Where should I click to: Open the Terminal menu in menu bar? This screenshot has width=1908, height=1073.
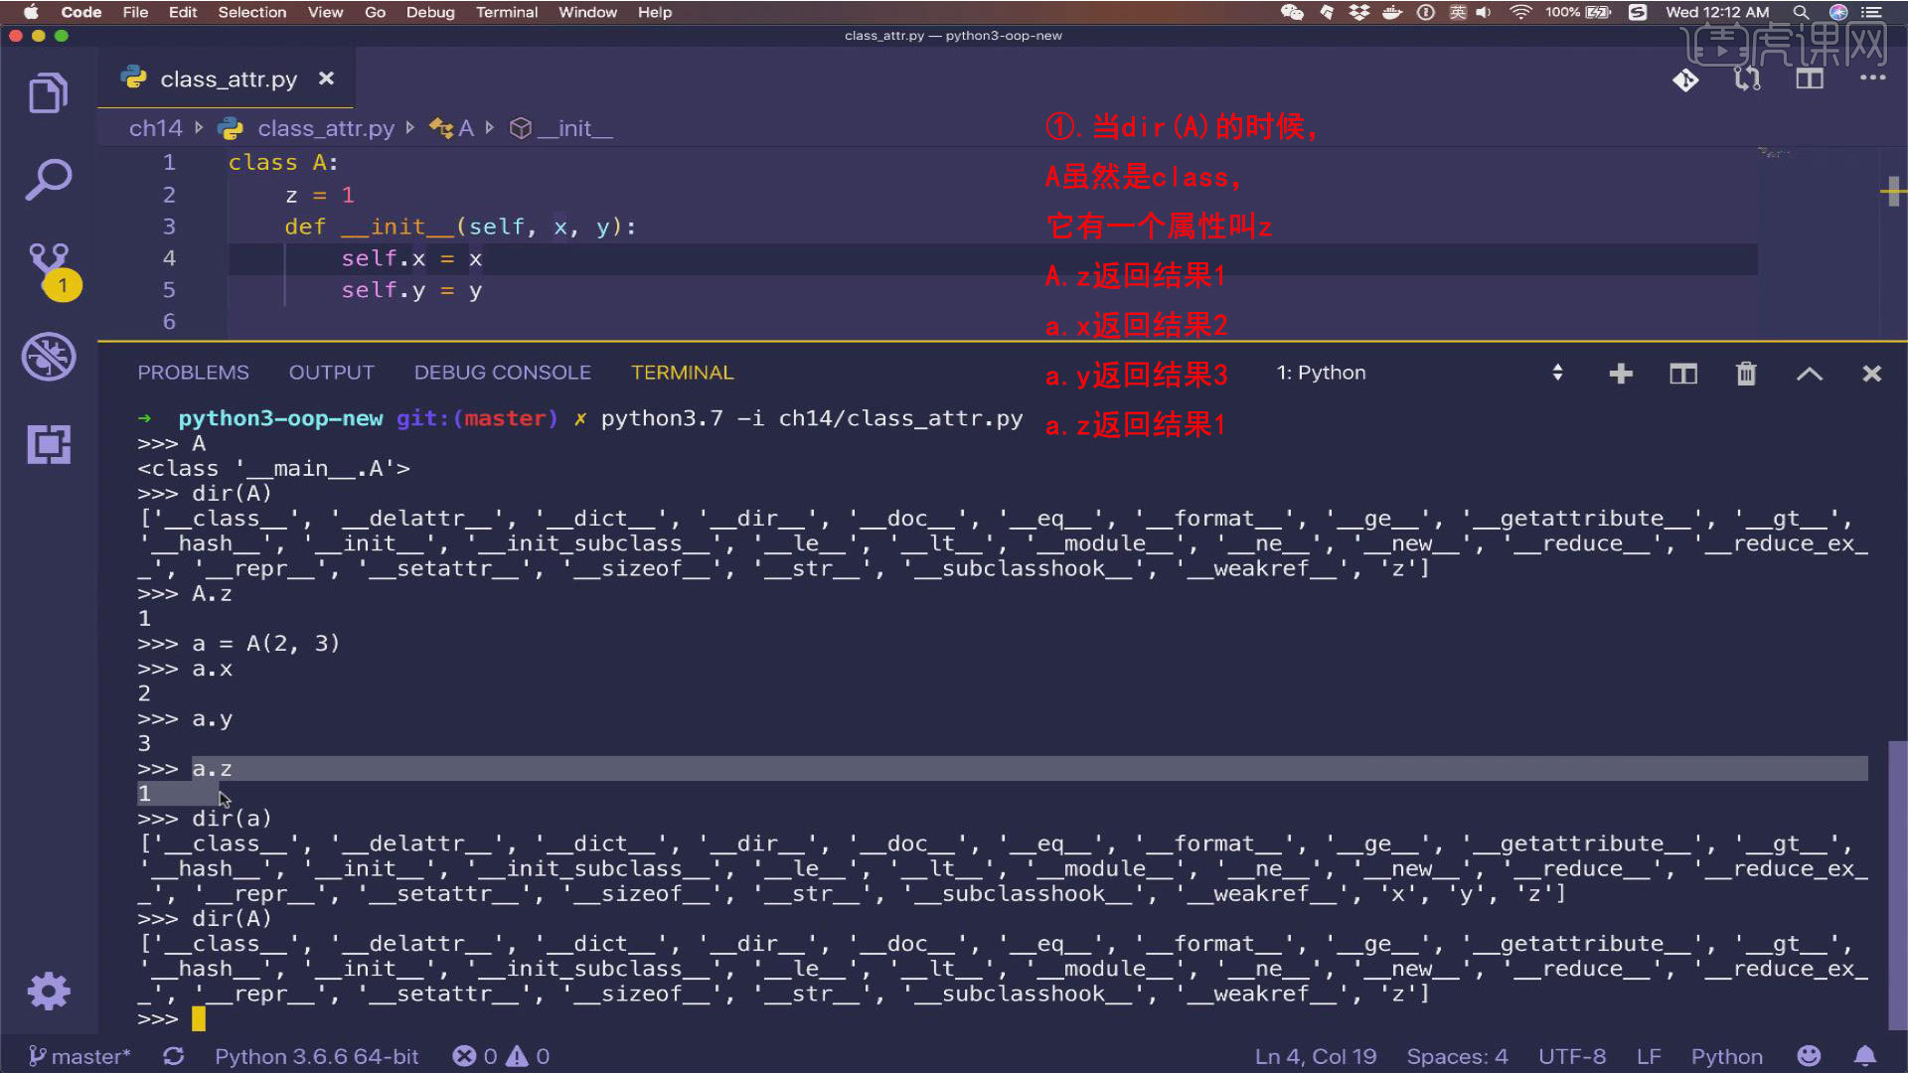[506, 12]
